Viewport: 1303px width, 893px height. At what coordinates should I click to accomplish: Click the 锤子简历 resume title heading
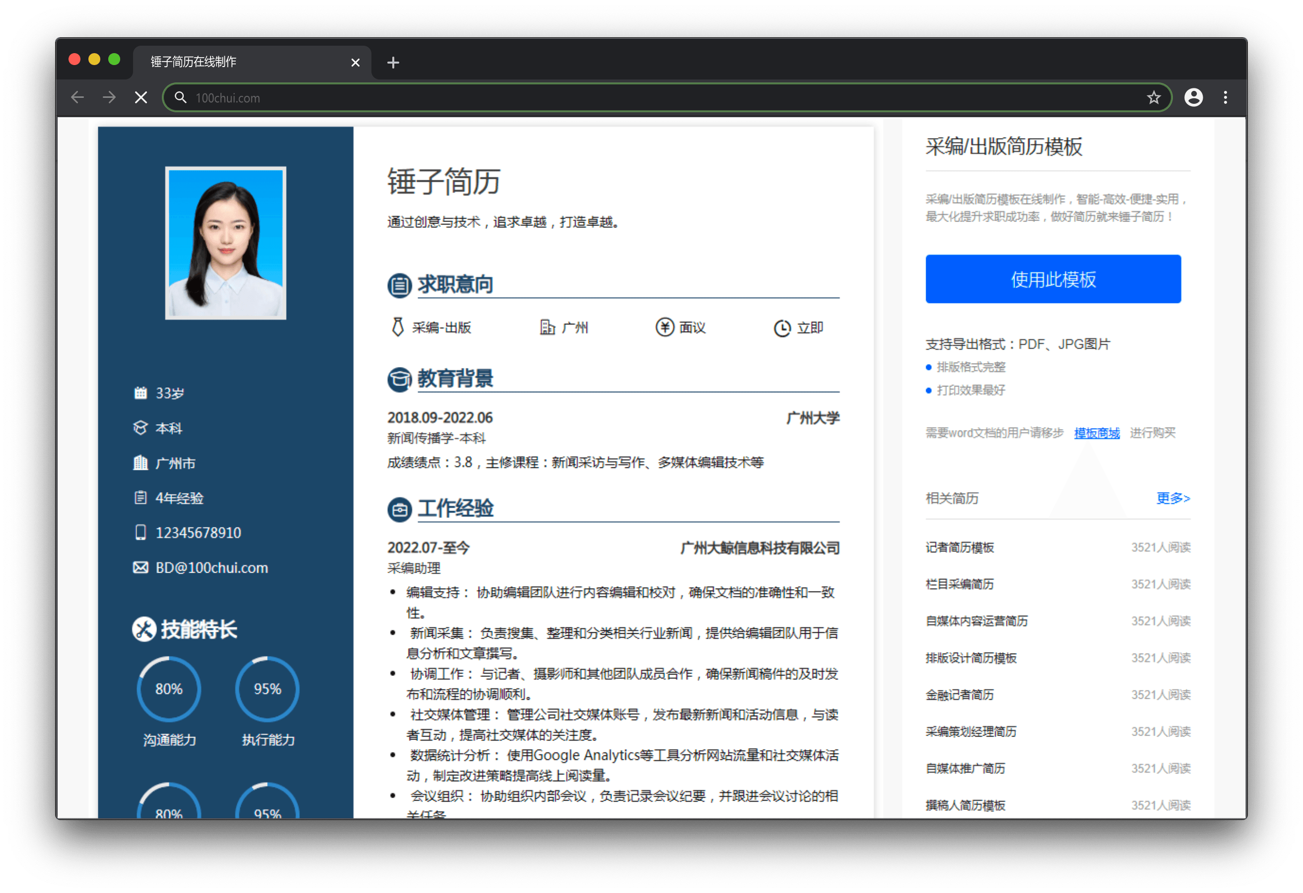tap(443, 182)
